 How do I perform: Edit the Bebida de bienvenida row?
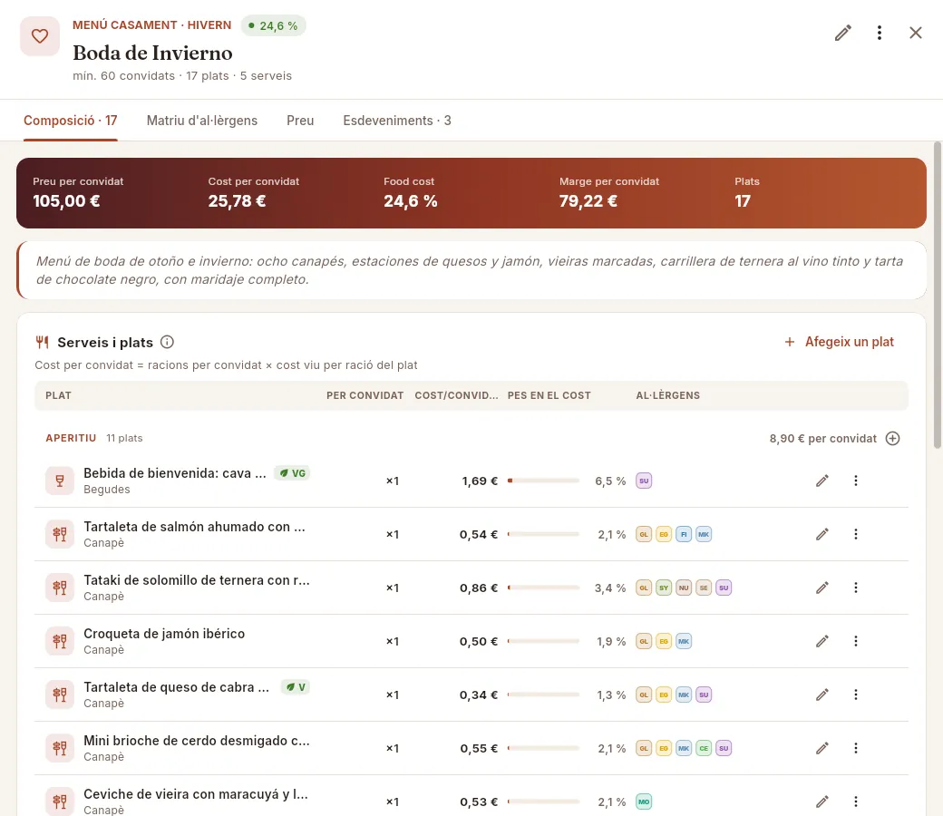point(822,481)
